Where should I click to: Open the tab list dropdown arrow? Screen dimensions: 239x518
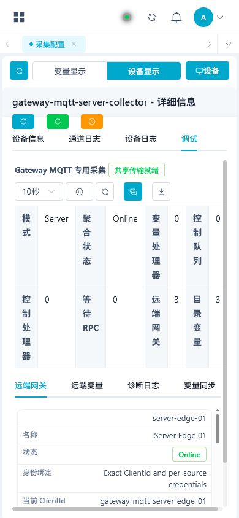[x=228, y=44]
